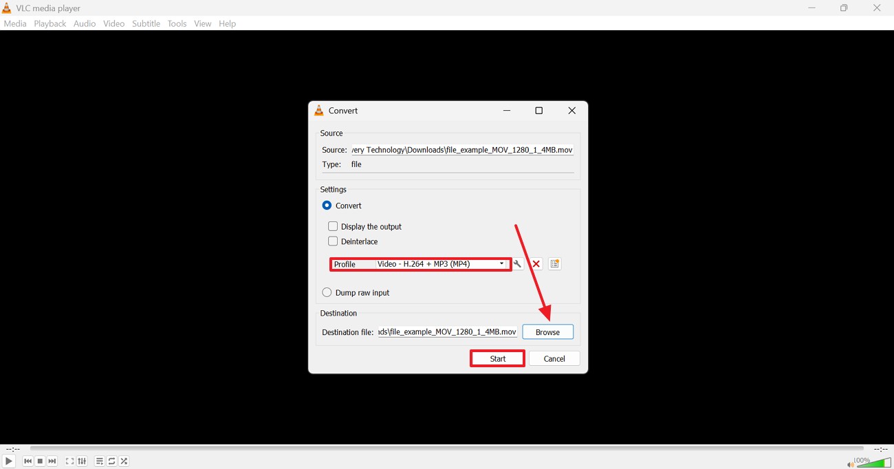Show the playlist using the playlist icon

[99, 461]
